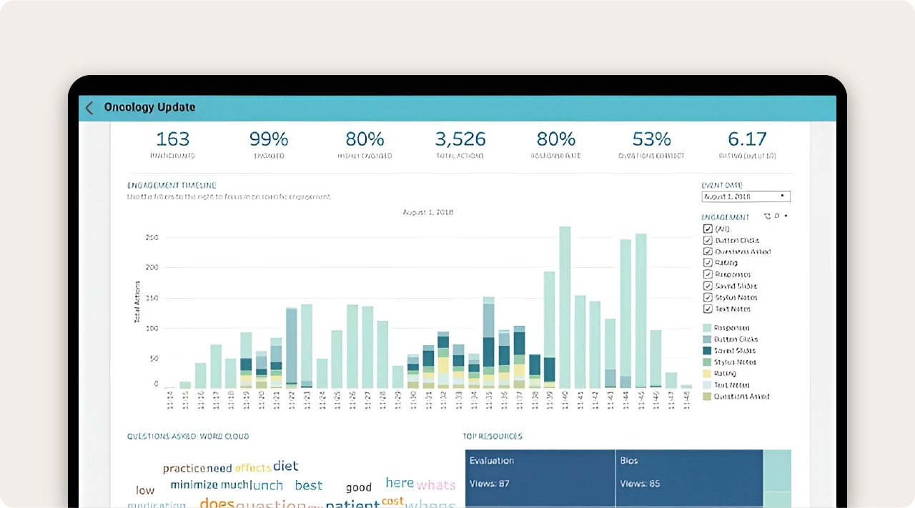This screenshot has height=508, width=915.
Task: Click the more options caret on the Engagement filter
Action: tap(784, 216)
